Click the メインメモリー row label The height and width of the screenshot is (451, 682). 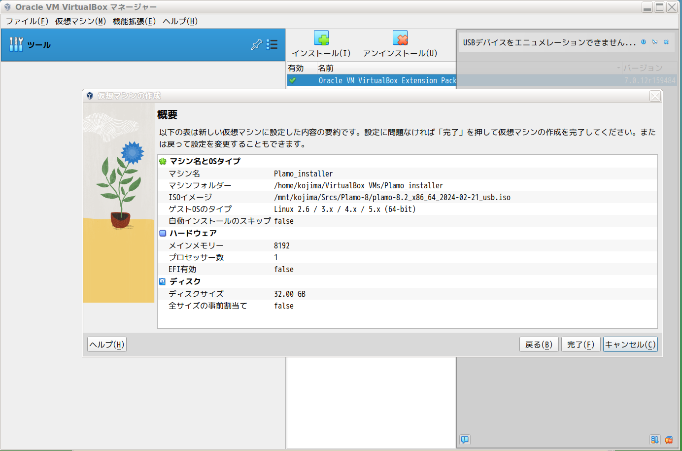click(x=196, y=245)
